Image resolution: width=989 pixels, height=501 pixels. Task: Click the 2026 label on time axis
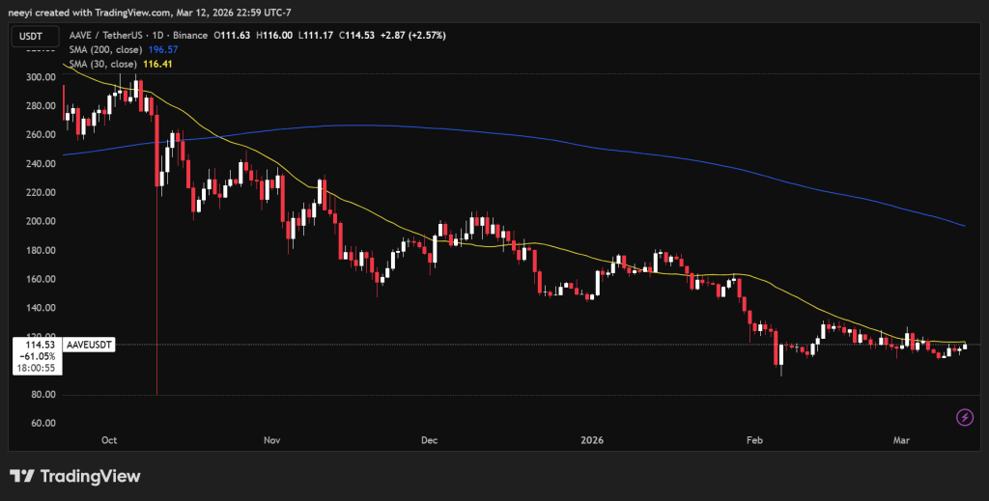coord(593,440)
